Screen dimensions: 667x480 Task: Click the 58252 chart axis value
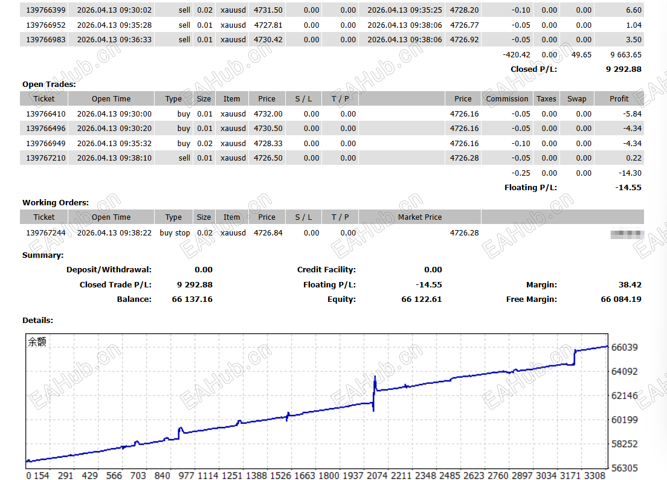point(625,444)
